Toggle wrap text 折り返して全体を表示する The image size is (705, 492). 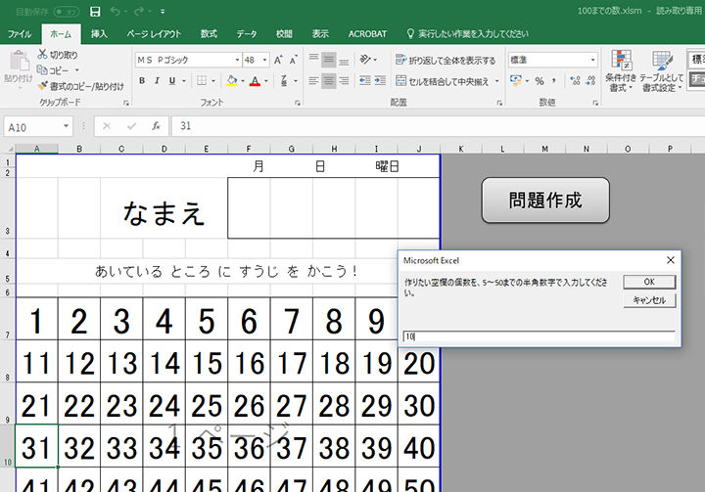coord(446,60)
